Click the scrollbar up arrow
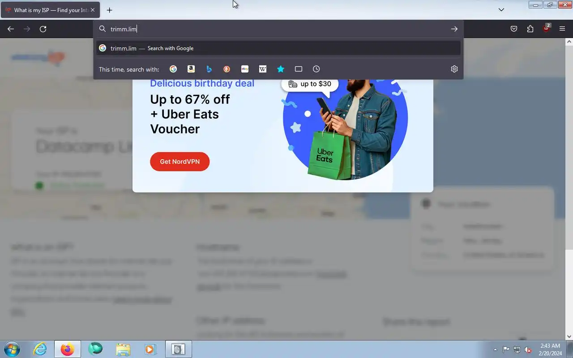The image size is (573, 358). tap(569, 42)
